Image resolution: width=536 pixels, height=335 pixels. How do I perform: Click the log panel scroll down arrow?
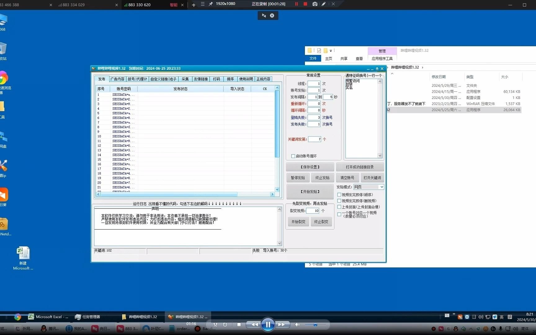pyautogui.click(x=279, y=243)
